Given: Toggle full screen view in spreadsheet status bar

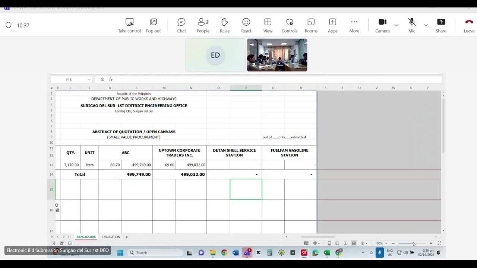Looking at the screenshot, I should 439,243.
